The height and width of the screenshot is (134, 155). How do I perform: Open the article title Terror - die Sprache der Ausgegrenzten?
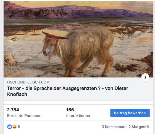pos(68,91)
